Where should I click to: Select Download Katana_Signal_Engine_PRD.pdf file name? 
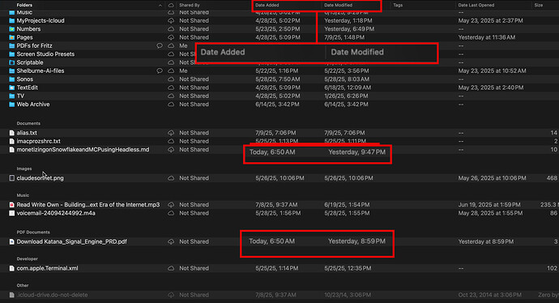[71, 241]
